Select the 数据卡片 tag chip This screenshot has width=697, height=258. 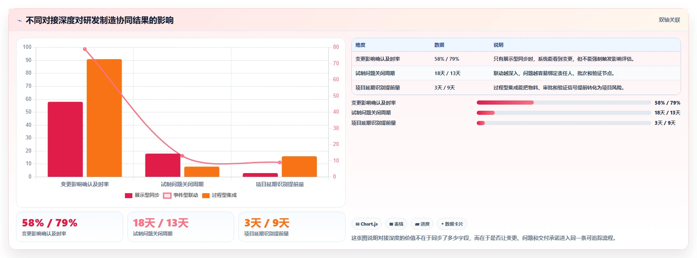click(452, 224)
